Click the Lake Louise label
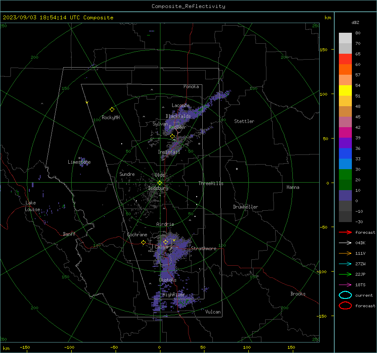Screen dimensions: 377x353 (32, 206)
